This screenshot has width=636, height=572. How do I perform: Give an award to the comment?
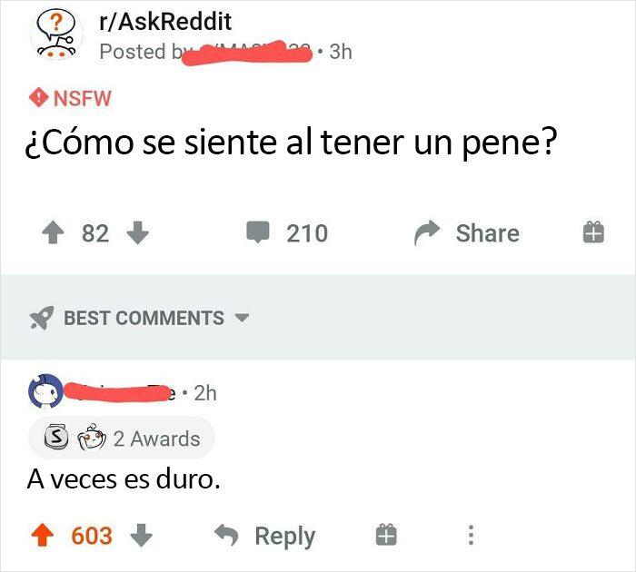point(386,536)
